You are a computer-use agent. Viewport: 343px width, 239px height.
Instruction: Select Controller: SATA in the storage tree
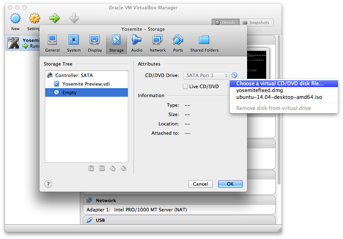[x=74, y=75]
